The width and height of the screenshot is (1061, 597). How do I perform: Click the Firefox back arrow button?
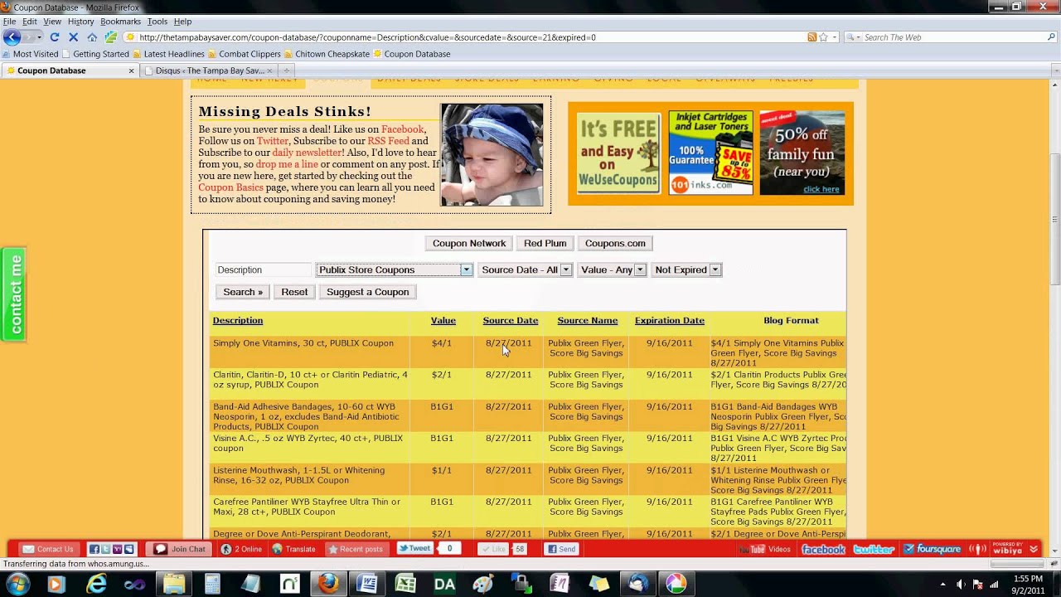click(x=12, y=37)
